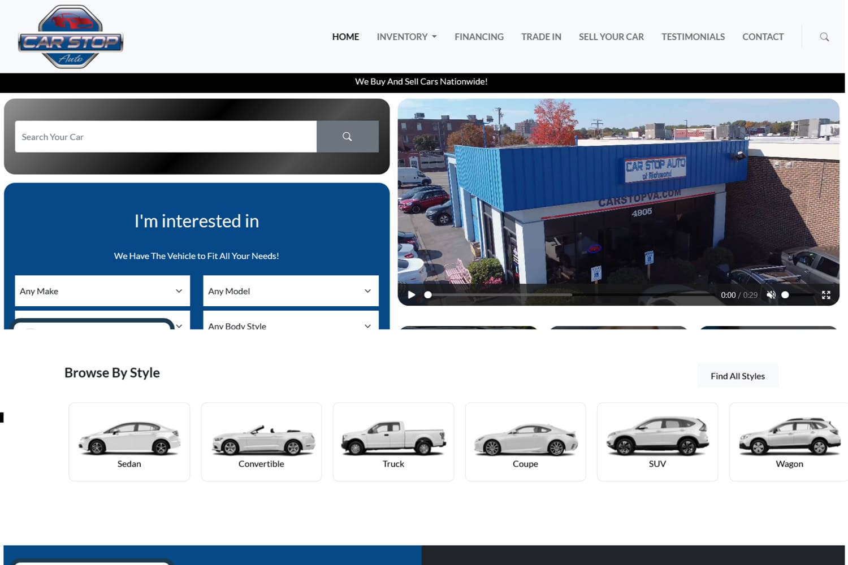
Task: Open the FINANCING page
Action: click(479, 37)
